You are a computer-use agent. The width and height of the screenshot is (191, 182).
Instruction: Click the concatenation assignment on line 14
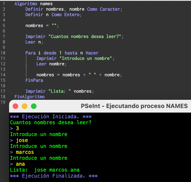[x=79, y=75]
